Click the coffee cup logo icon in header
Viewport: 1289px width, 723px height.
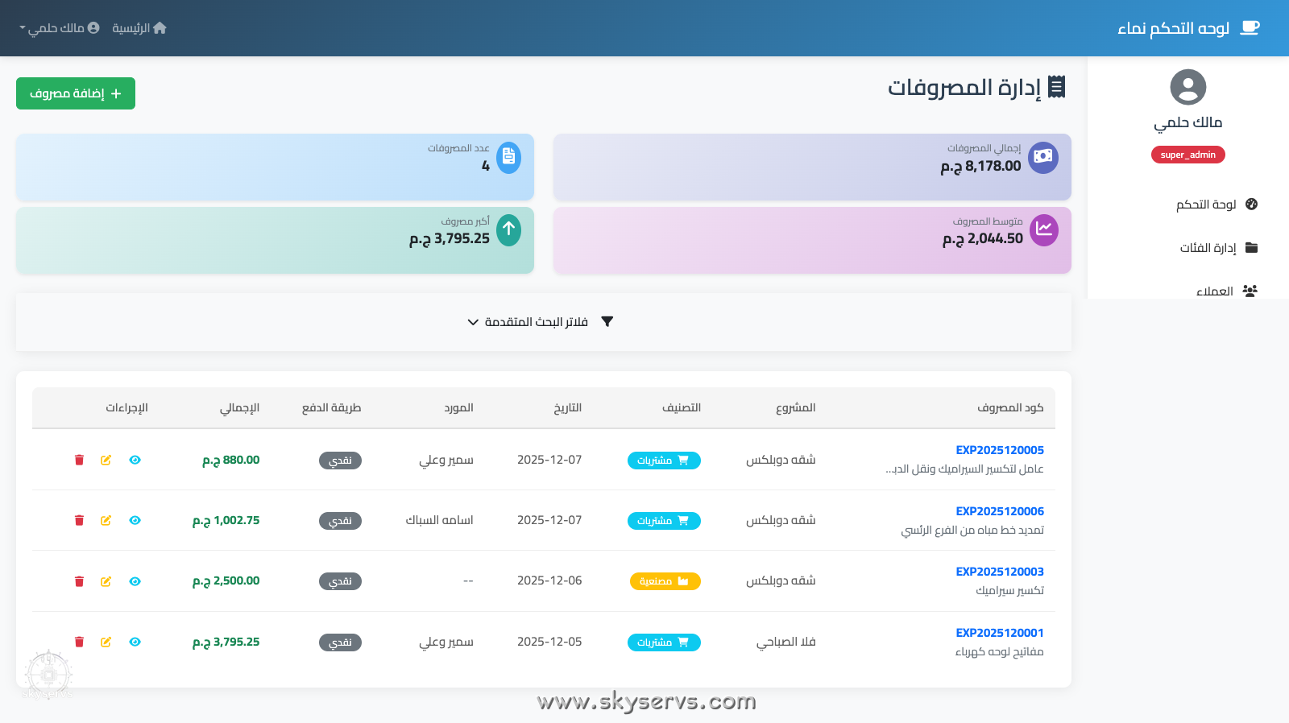pyautogui.click(x=1250, y=28)
